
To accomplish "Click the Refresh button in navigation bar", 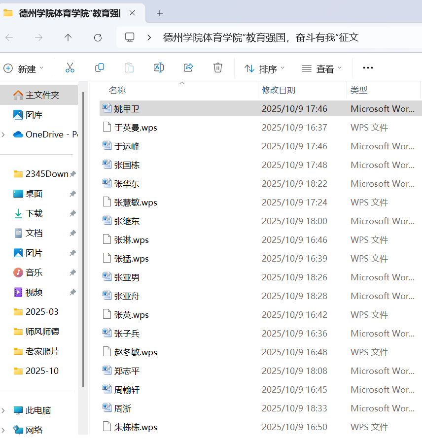I will (x=98, y=37).
